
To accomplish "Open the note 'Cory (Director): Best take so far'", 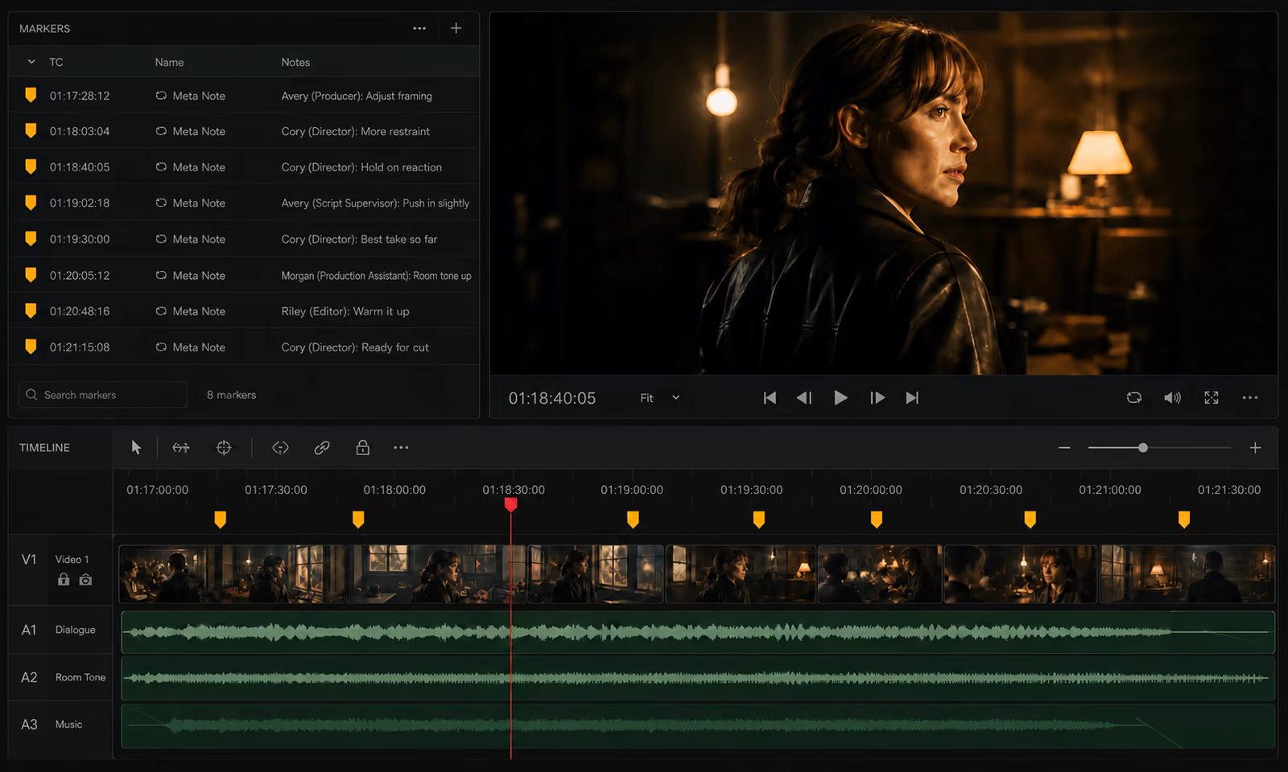I will [359, 239].
